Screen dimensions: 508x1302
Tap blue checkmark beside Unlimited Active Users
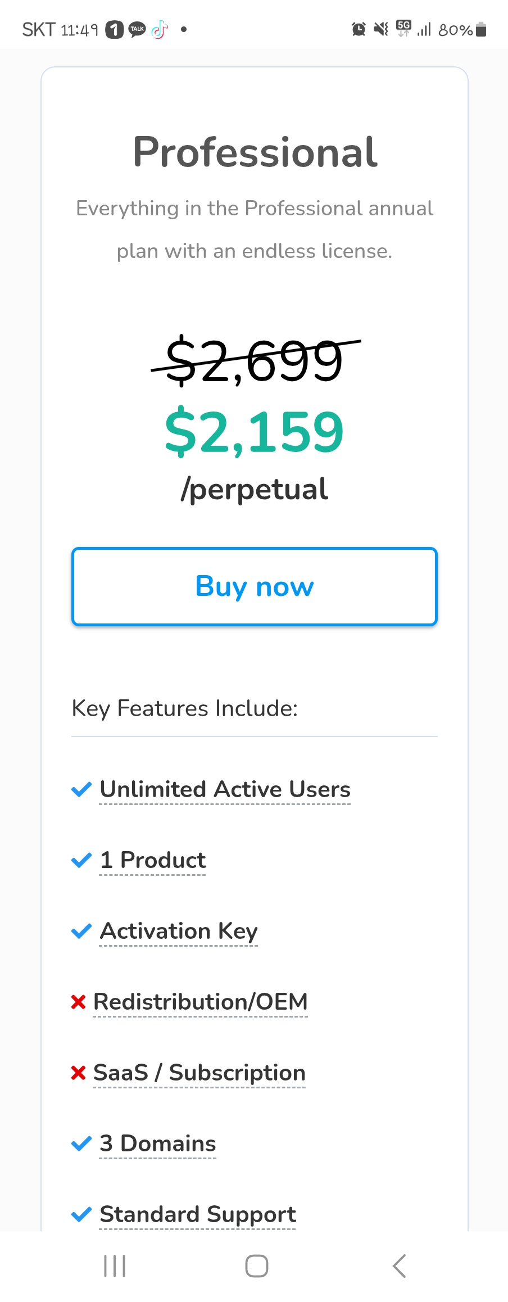click(81, 789)
